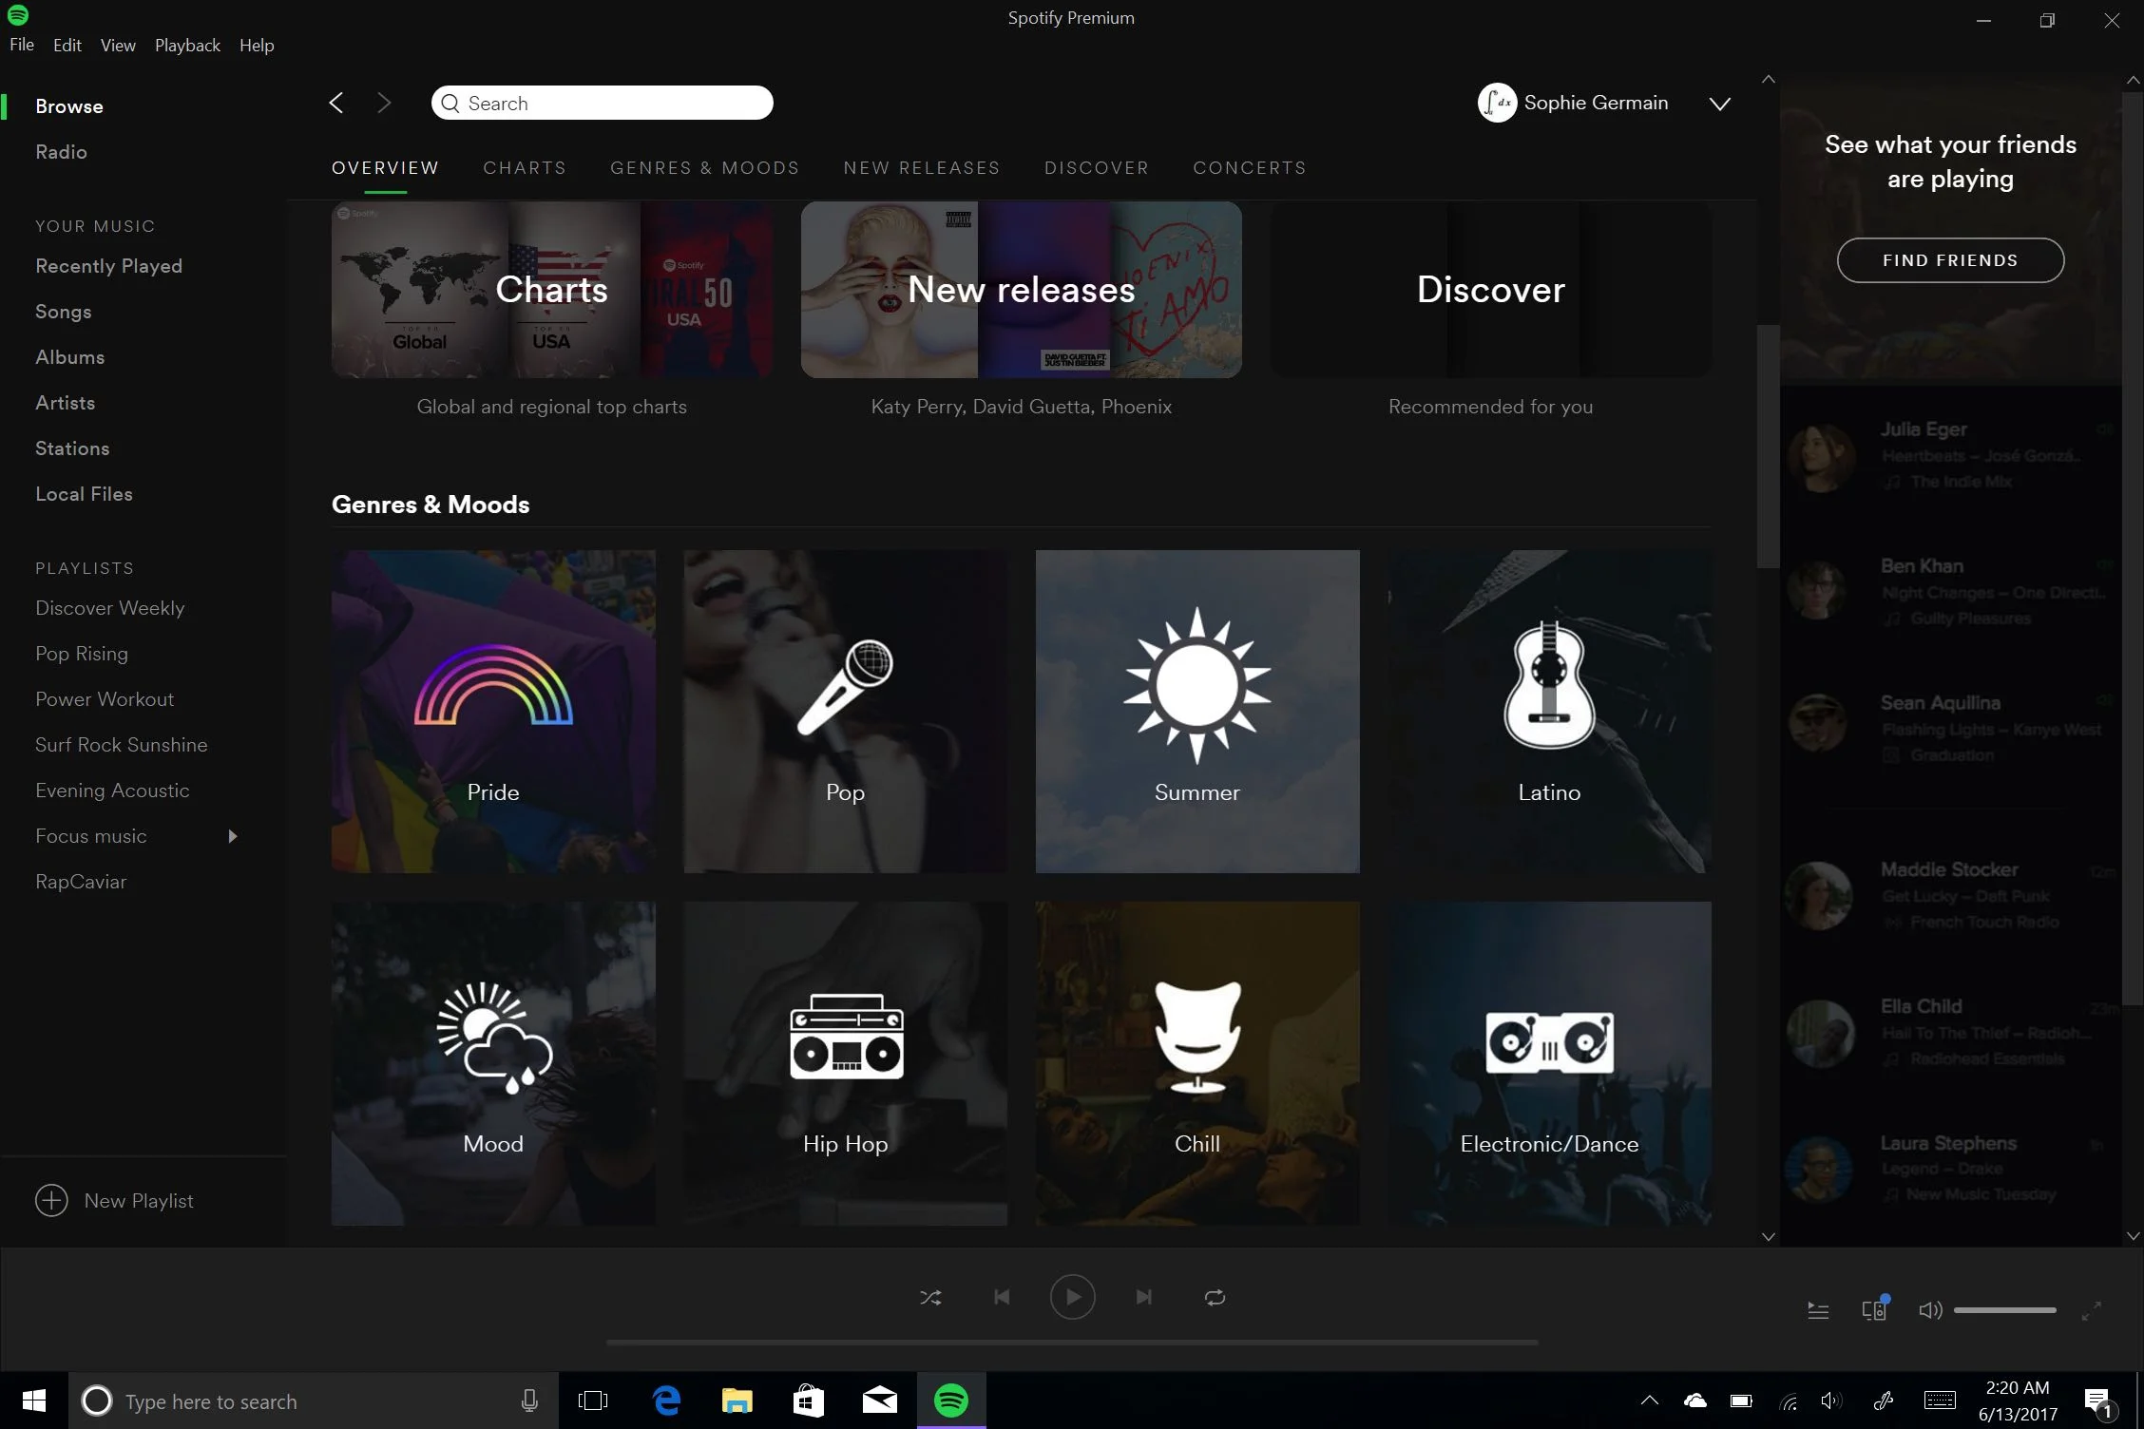This screenshot has height=1429, width=2144.
Task: Open RapCaviar playlist
Action: click(81, 882)
